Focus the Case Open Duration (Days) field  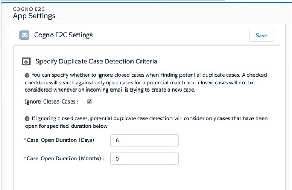coord(145,140)
